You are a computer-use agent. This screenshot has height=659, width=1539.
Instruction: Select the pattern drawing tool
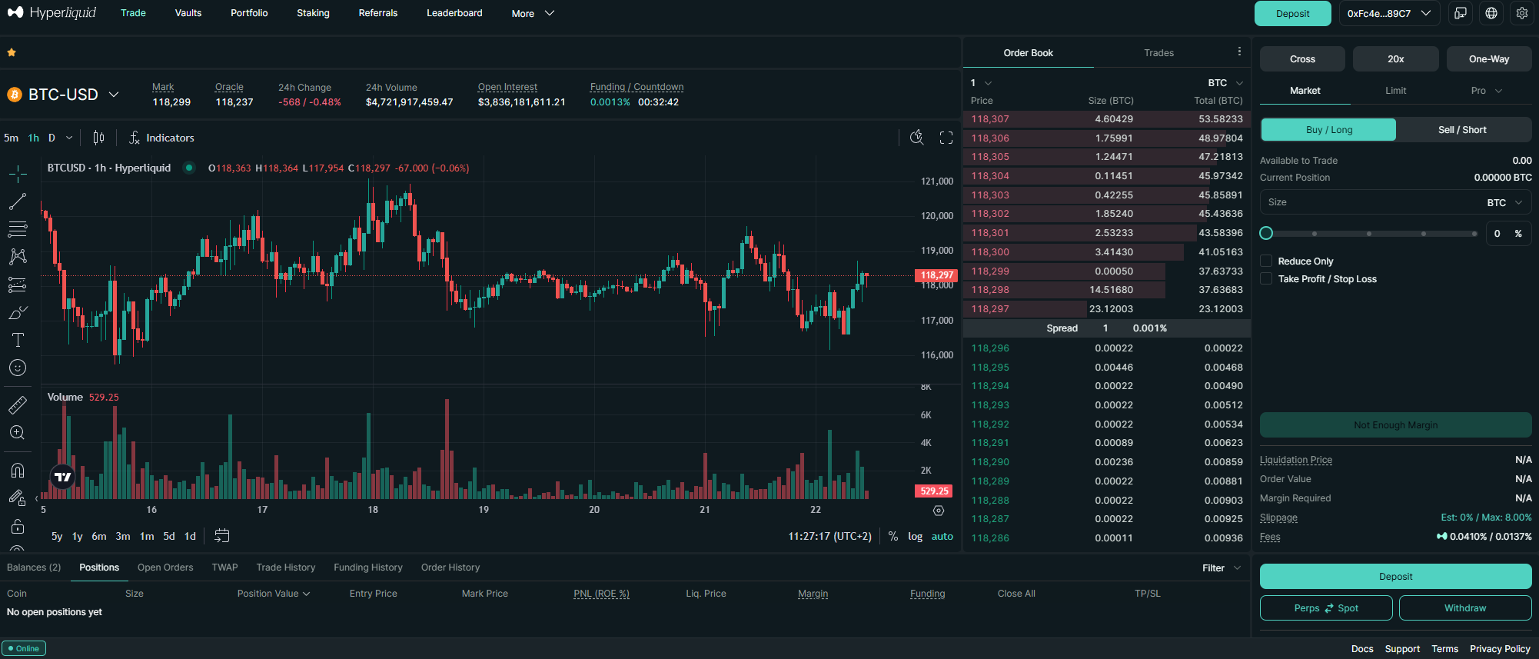click(18, 257)
